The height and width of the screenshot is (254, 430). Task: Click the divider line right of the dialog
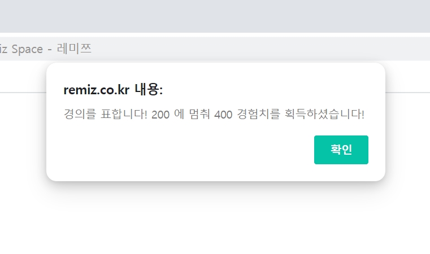tap(408, 93)
